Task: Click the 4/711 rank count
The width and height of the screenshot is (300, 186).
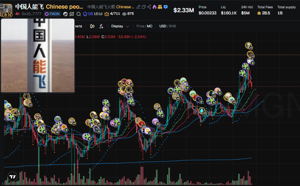Action: [x=115, y=14]
